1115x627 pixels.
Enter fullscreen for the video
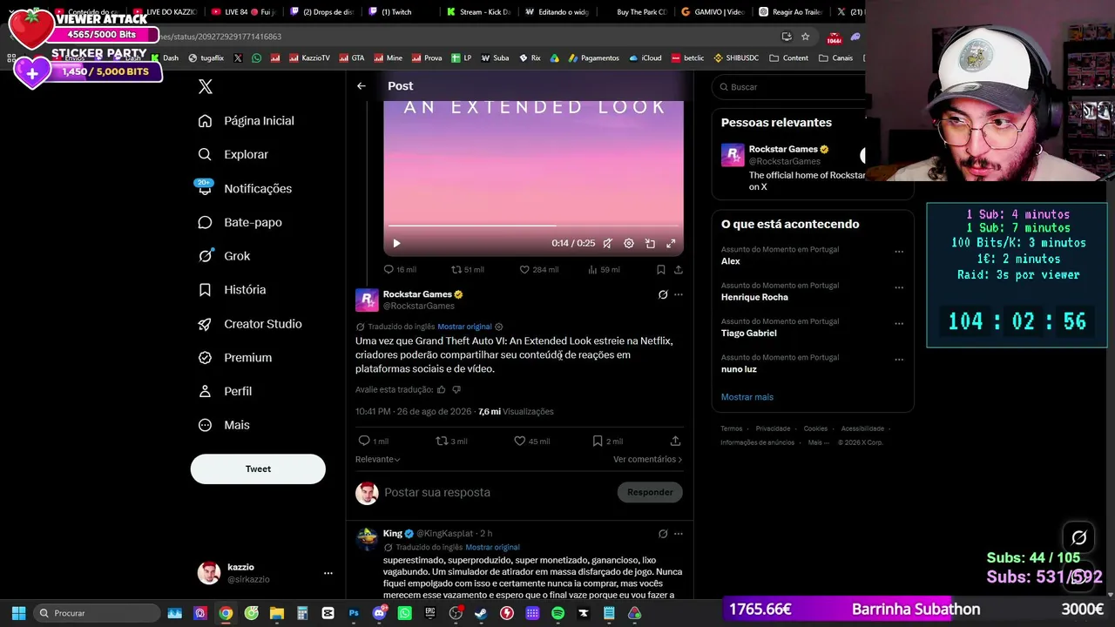coord(671,244)
